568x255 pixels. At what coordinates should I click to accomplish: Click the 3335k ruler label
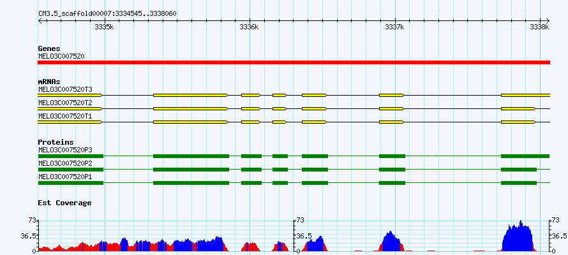104,27
